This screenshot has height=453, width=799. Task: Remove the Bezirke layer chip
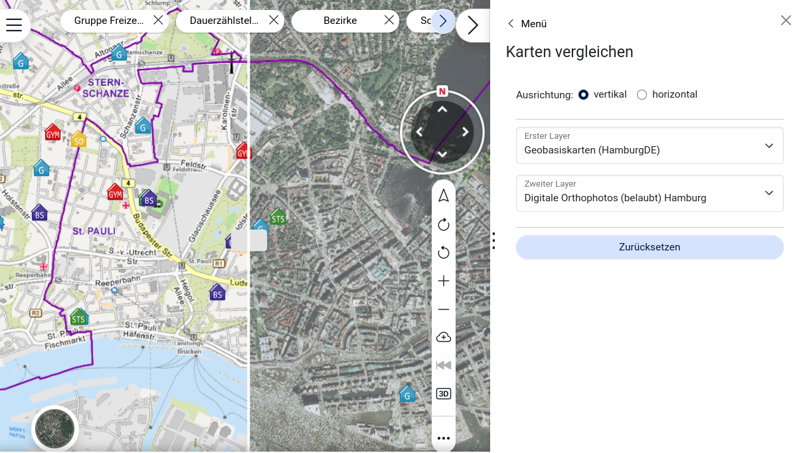coord(389,21)
